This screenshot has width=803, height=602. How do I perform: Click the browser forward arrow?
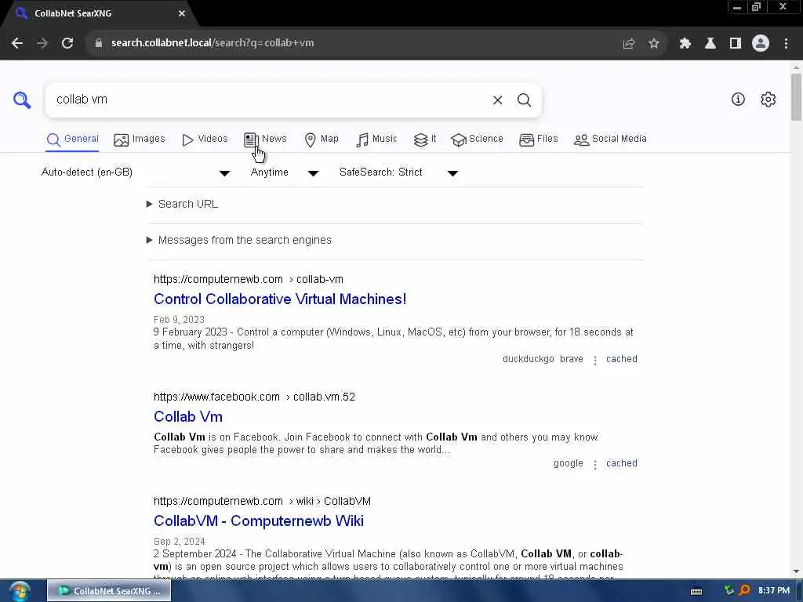[42, 43]
